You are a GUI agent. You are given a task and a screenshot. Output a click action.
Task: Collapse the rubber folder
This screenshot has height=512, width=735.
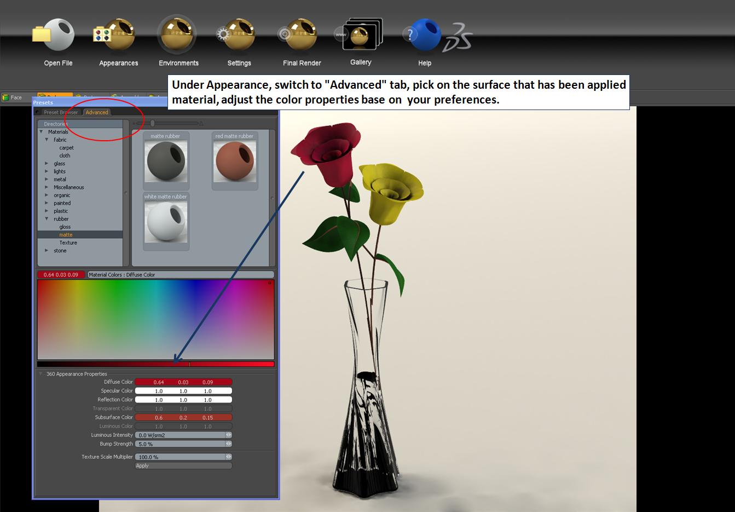pos(47,219)
